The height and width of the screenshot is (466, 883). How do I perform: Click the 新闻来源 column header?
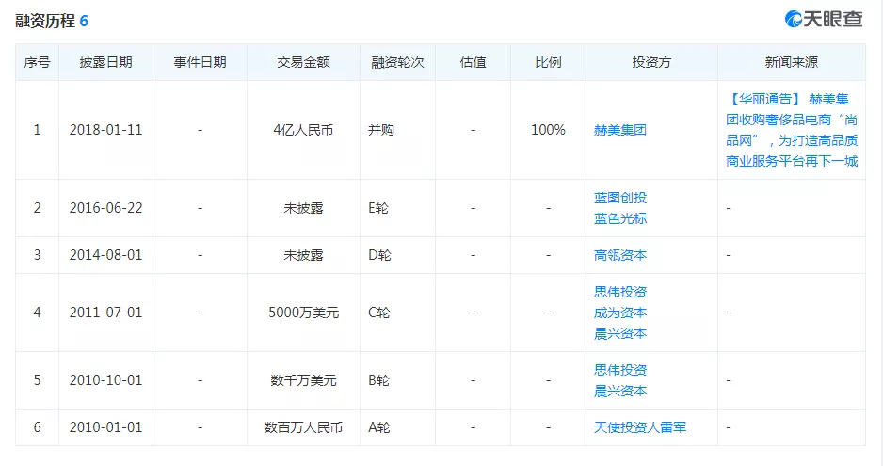(x=791, y=62)
